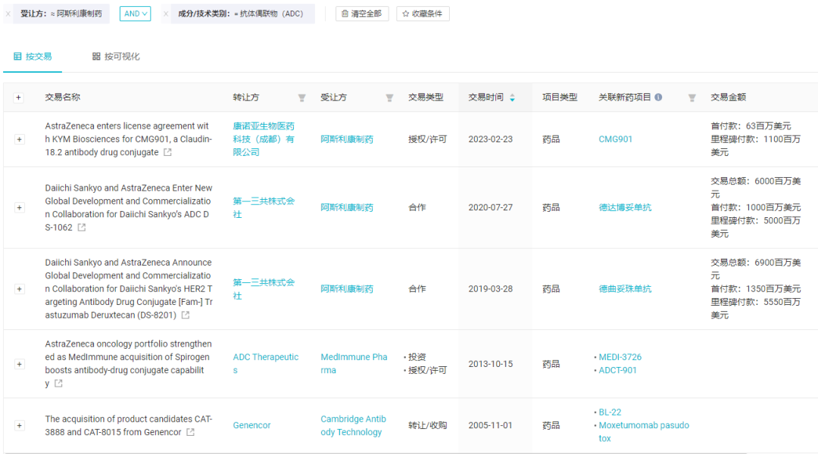The width and height of the screenshot is (818, 454).
Task: Open the 受让方 column filter icon
Action: click(389, 98)
